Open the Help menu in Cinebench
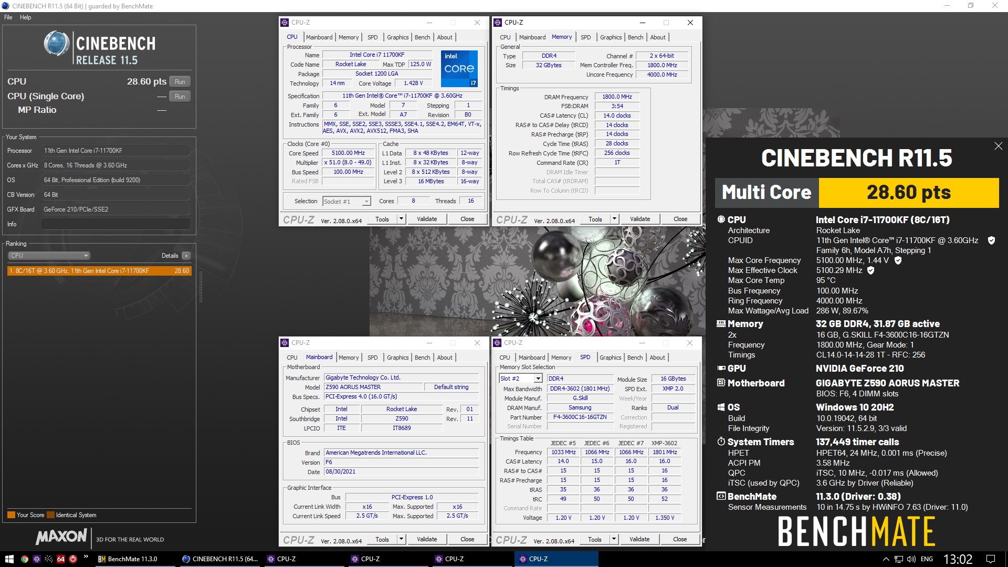The image size is (1008, 567). (x=25, y=17)
